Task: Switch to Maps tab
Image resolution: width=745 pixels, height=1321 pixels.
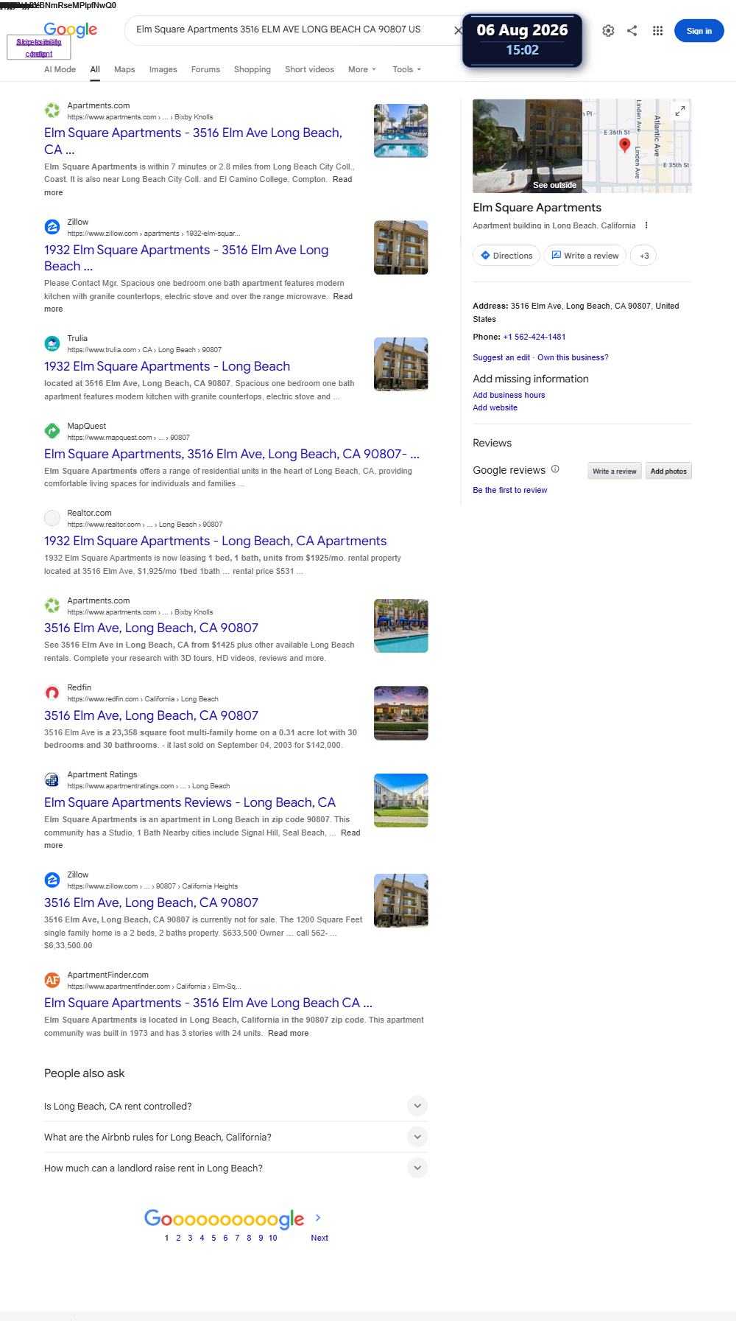Action: click(124, 69)
